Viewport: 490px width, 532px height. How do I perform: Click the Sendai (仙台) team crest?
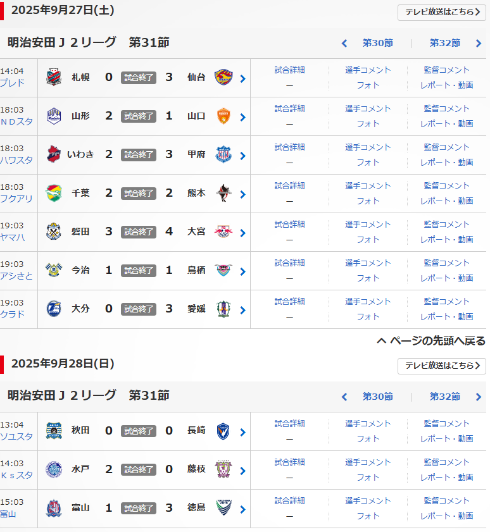[x=223, y=77]
